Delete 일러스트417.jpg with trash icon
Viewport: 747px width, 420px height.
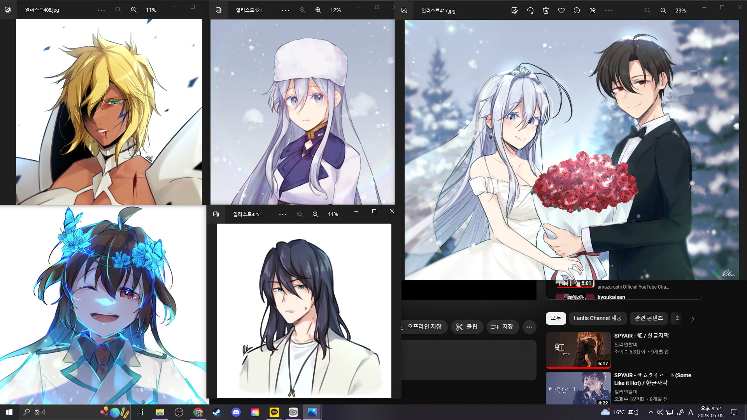tap(545, 10)
